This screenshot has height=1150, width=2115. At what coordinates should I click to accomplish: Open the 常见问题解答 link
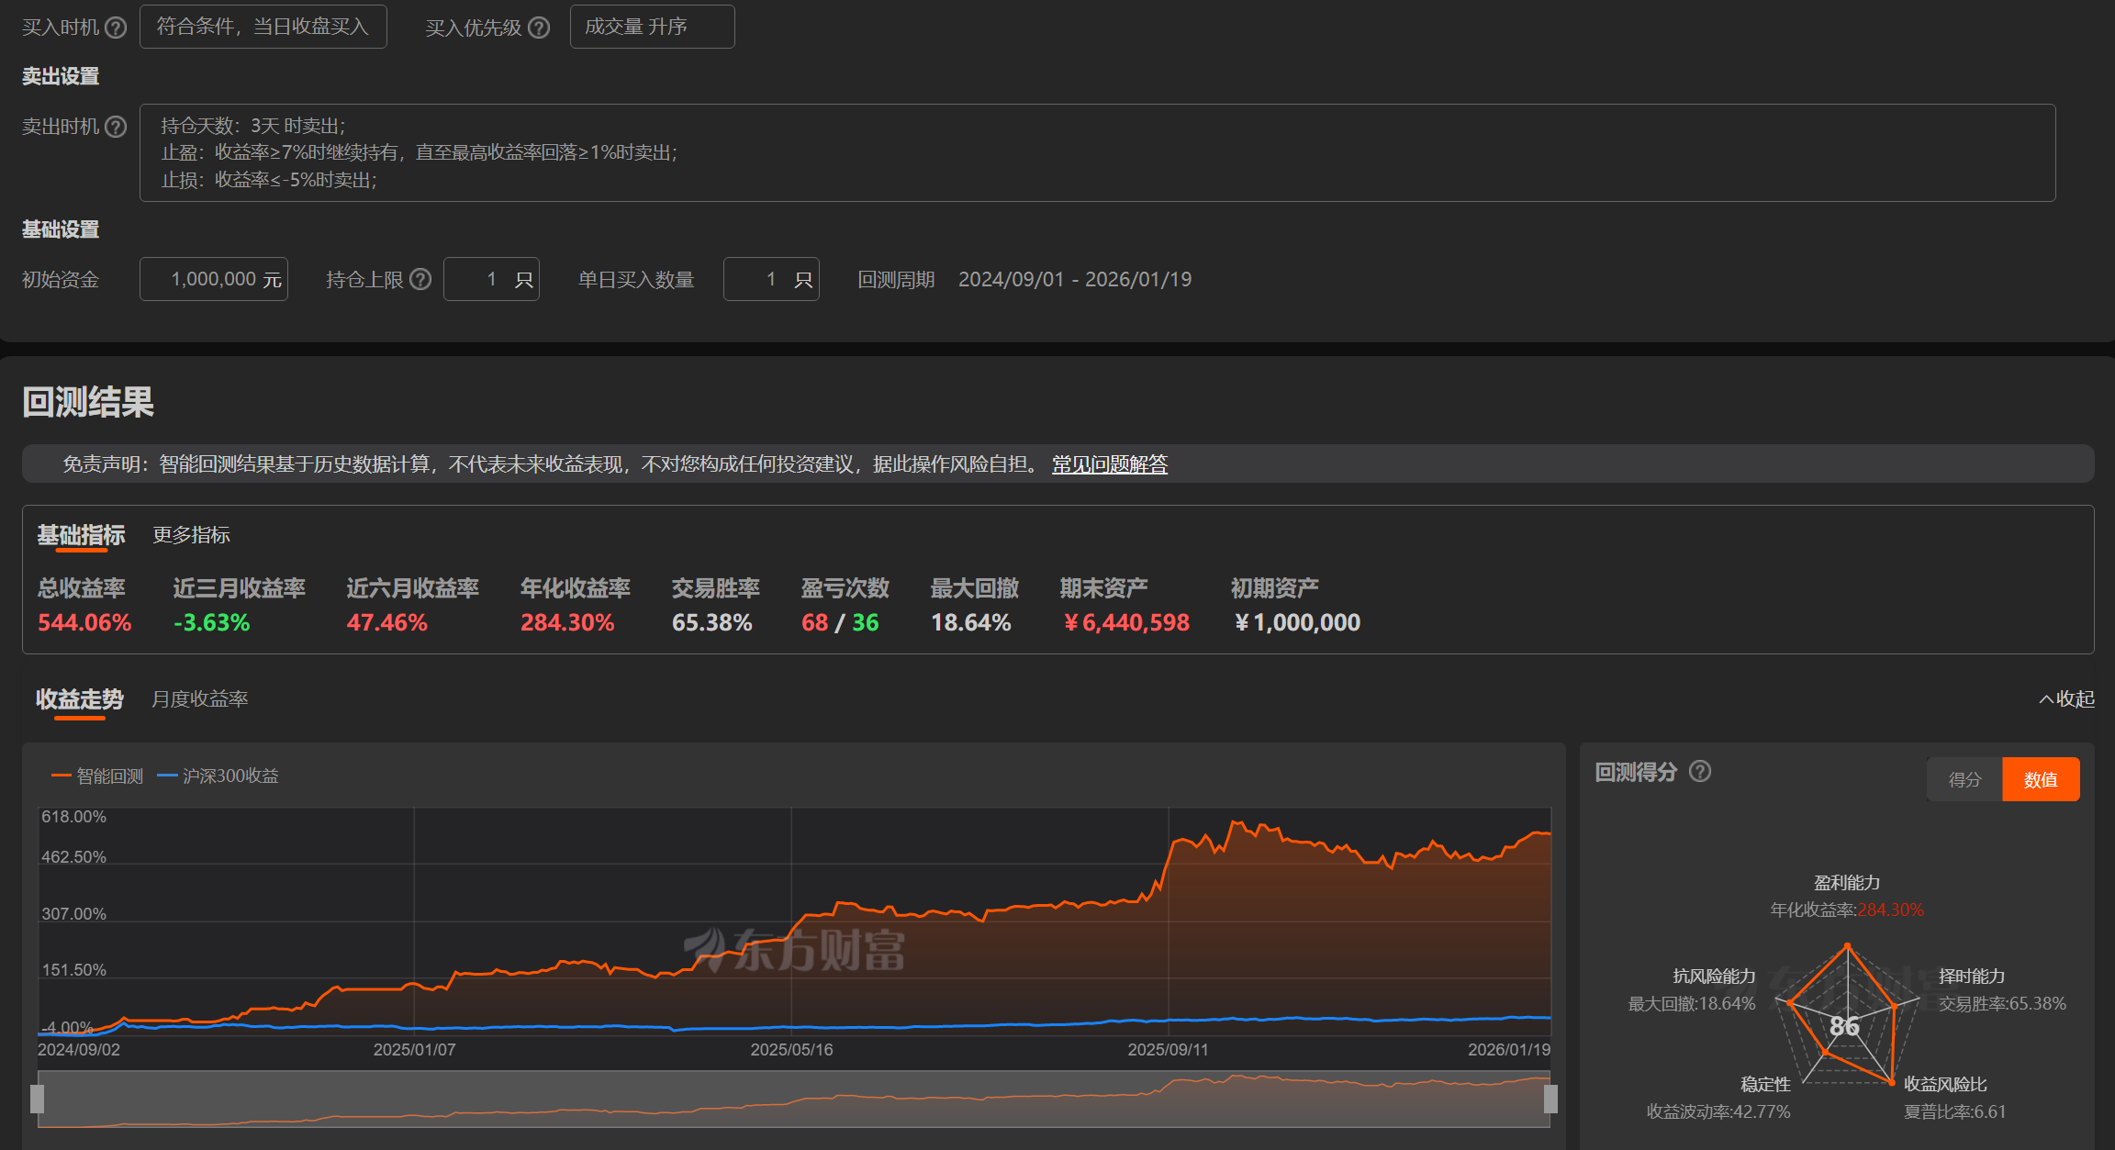click(x=1109, y=464)
